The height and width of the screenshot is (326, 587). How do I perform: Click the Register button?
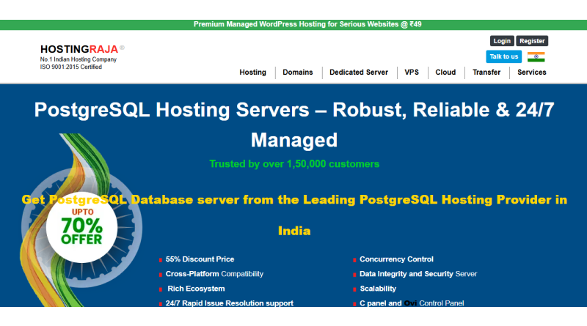pyautogui.click(x=532, y=41)
